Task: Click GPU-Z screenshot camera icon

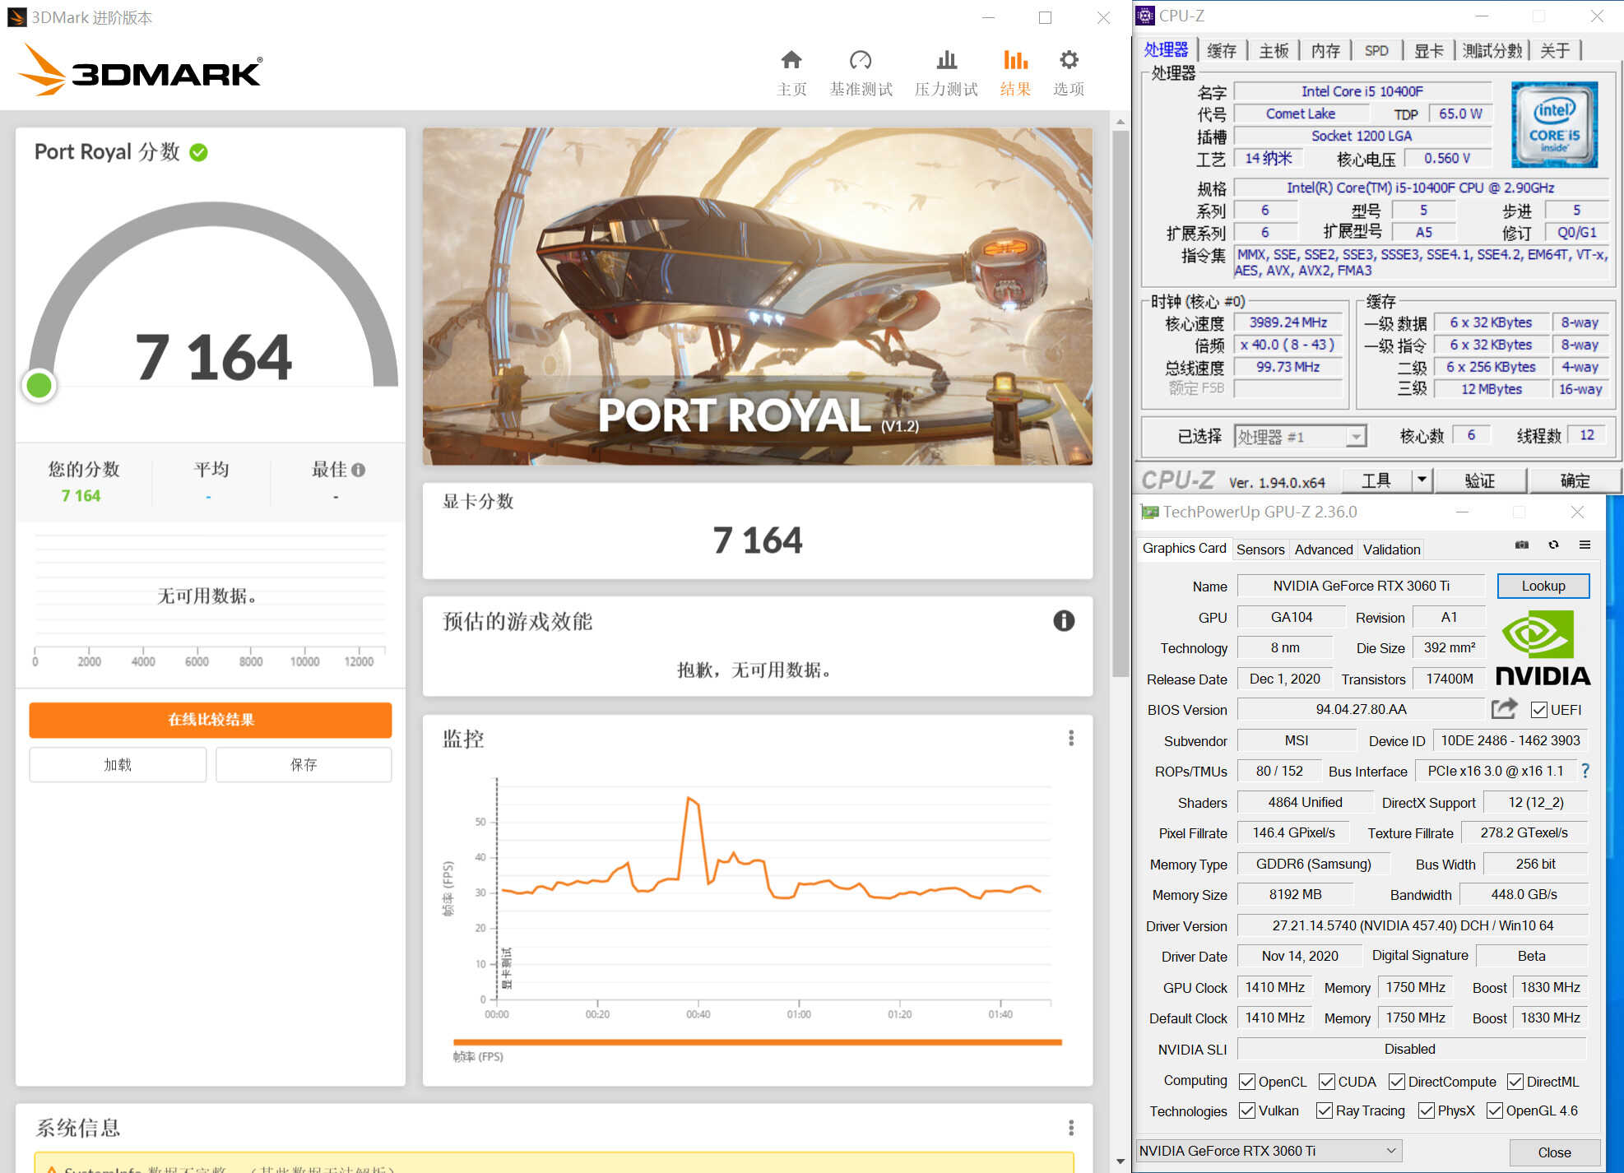Action: [x=1522, y=545]
